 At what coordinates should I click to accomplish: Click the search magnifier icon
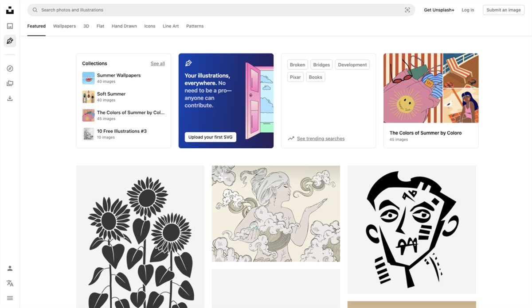pos(35,10)
